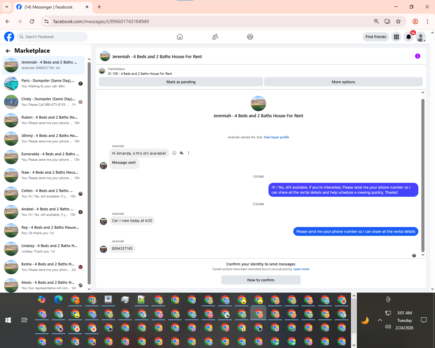Launch Microsoft Edge from the taskbar
The width and height of the screenshot is (435, 348).
click(x=58, y=299)
